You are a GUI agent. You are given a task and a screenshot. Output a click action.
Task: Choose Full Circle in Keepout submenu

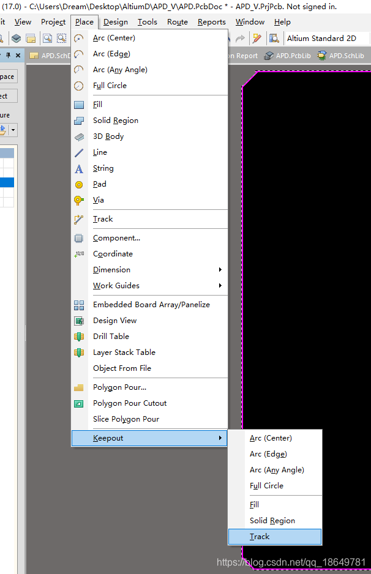[x=266, y=486]
